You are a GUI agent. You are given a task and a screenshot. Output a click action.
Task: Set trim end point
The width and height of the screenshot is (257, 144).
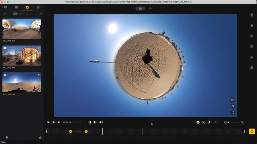point(95,122)
